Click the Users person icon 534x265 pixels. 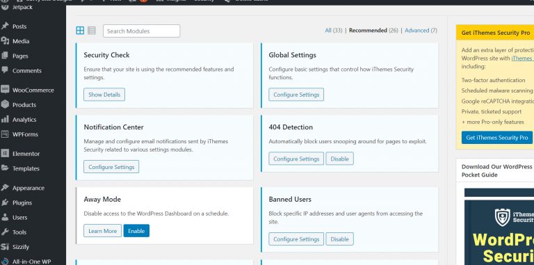(x=5, y=217)
